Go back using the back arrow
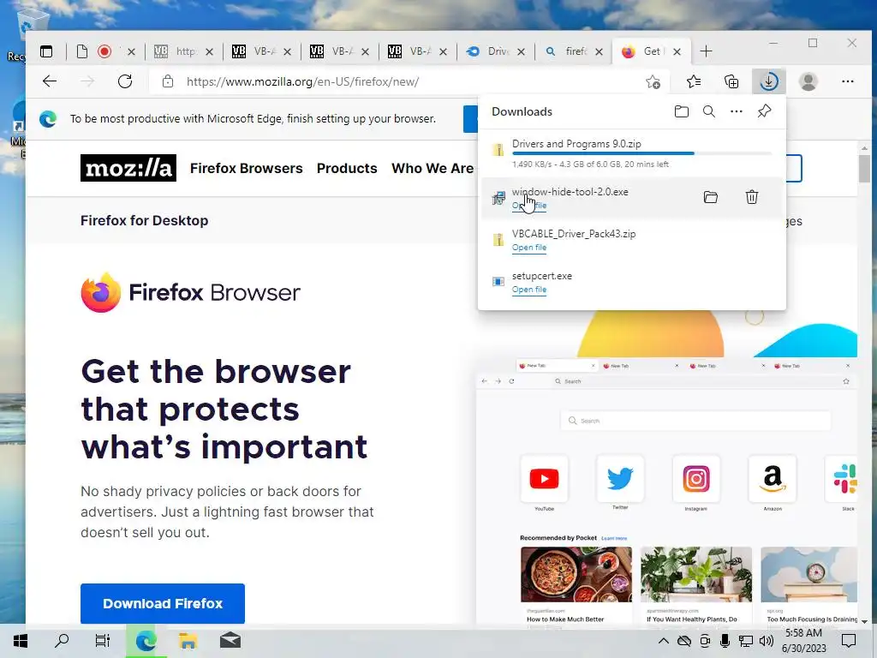 50,81
